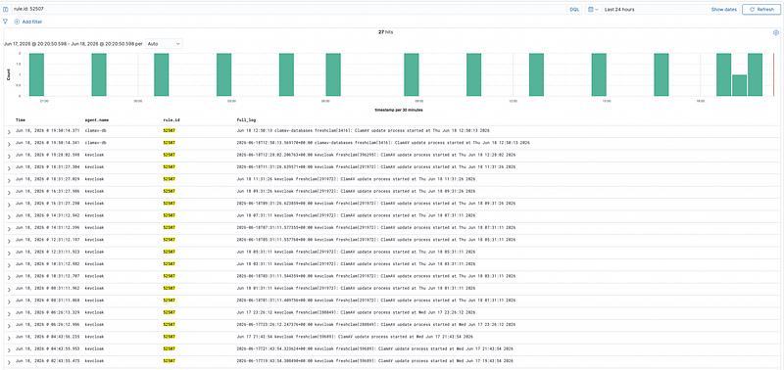Screen dimensions: 784x370
Task: Expand the 19:50:14.371 clamav-db row
Action: [x=9, y=131]
